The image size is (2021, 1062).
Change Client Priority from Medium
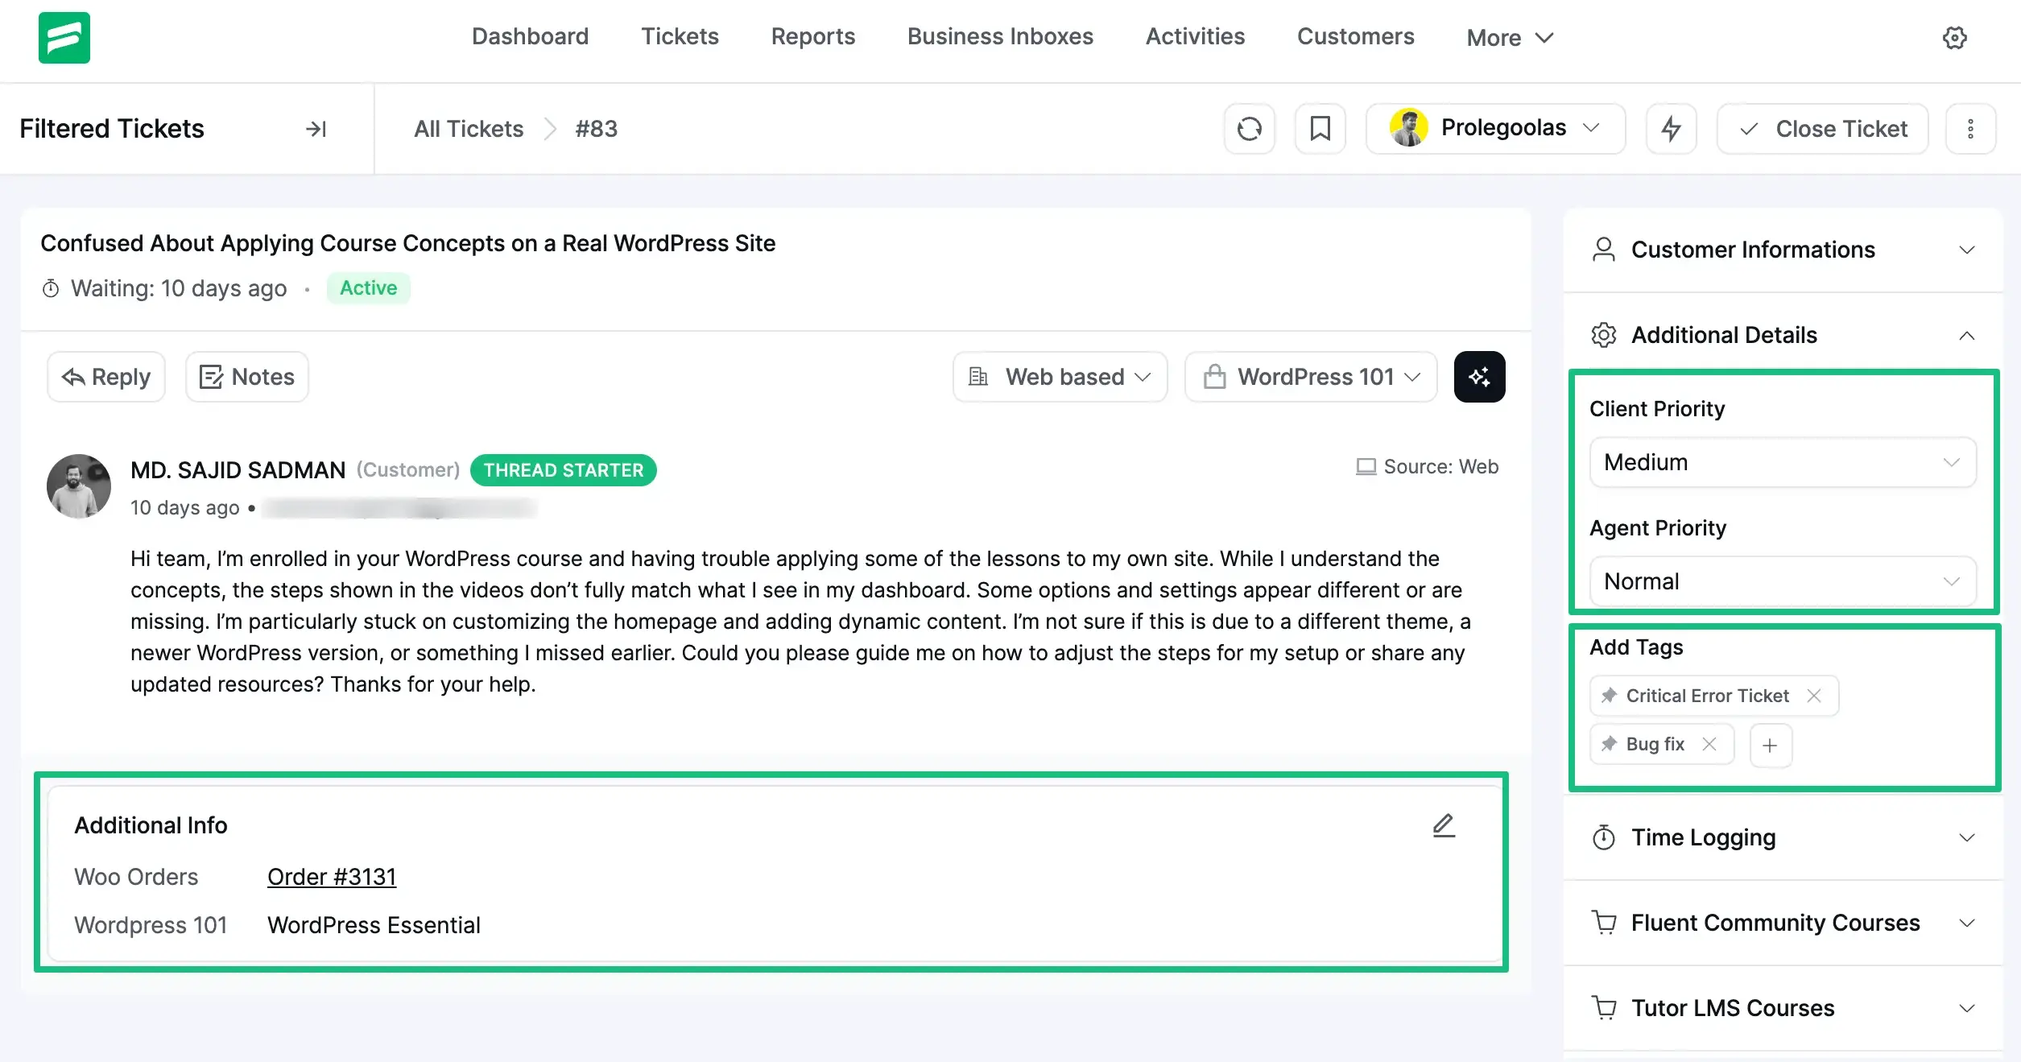pyautogui.click(x=1782, y=462)
